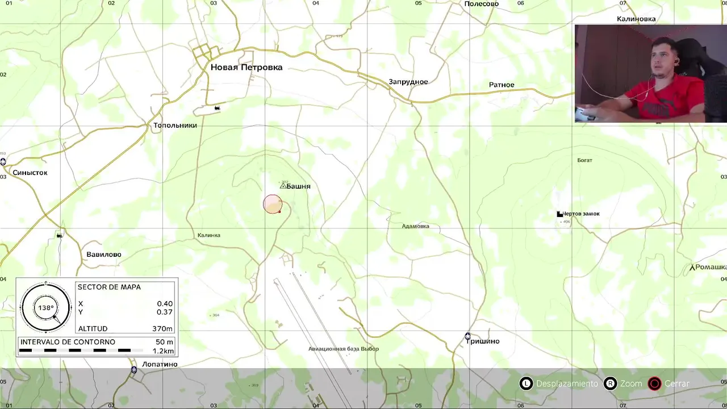Click the Cerrar label to close map
The width and height of the screenshot is (727, 409).
677,384
